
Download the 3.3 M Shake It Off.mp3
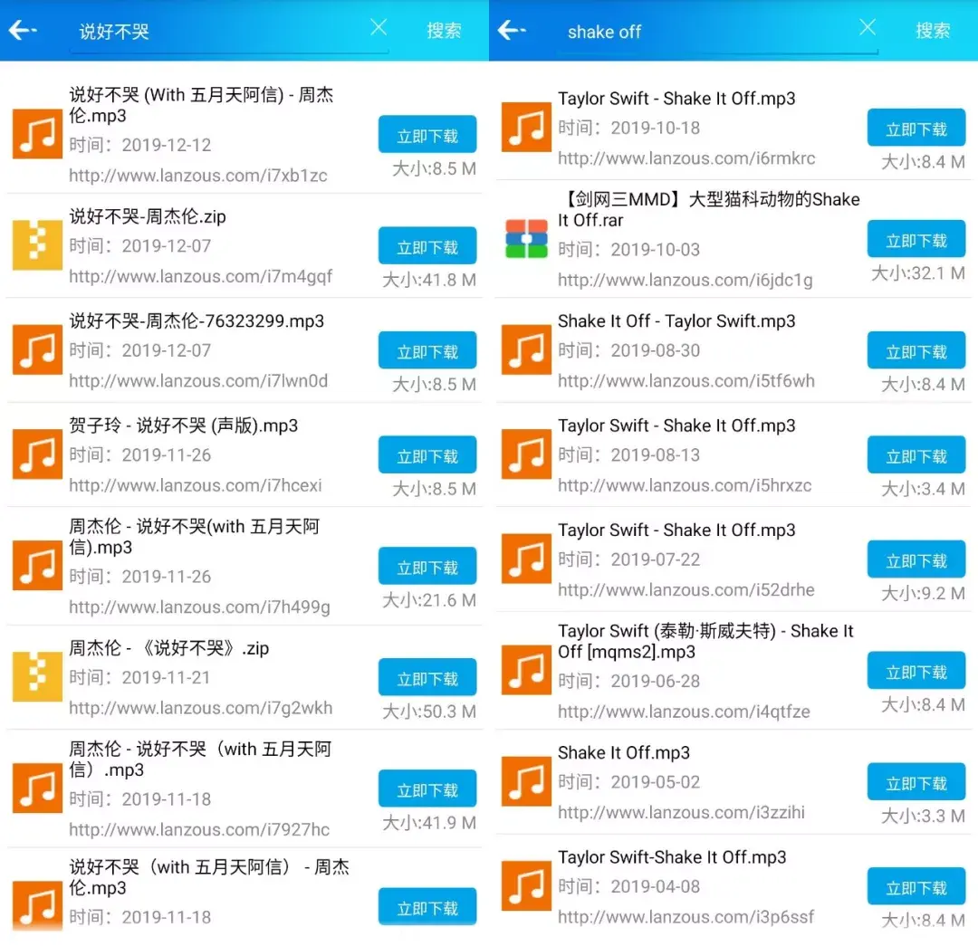point(916,782)
